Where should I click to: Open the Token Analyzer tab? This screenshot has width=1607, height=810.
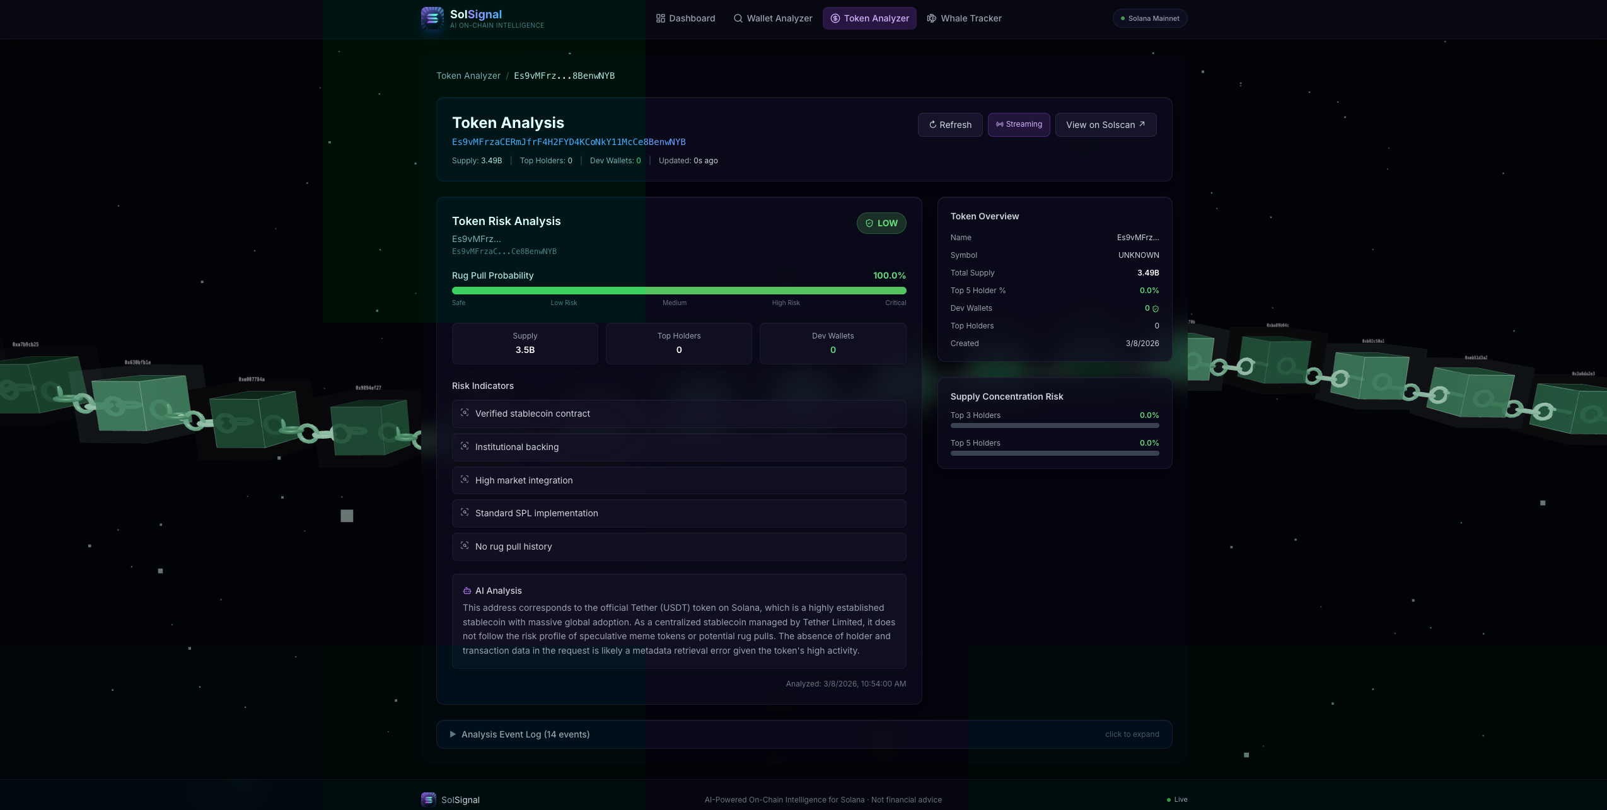[869, 18]
